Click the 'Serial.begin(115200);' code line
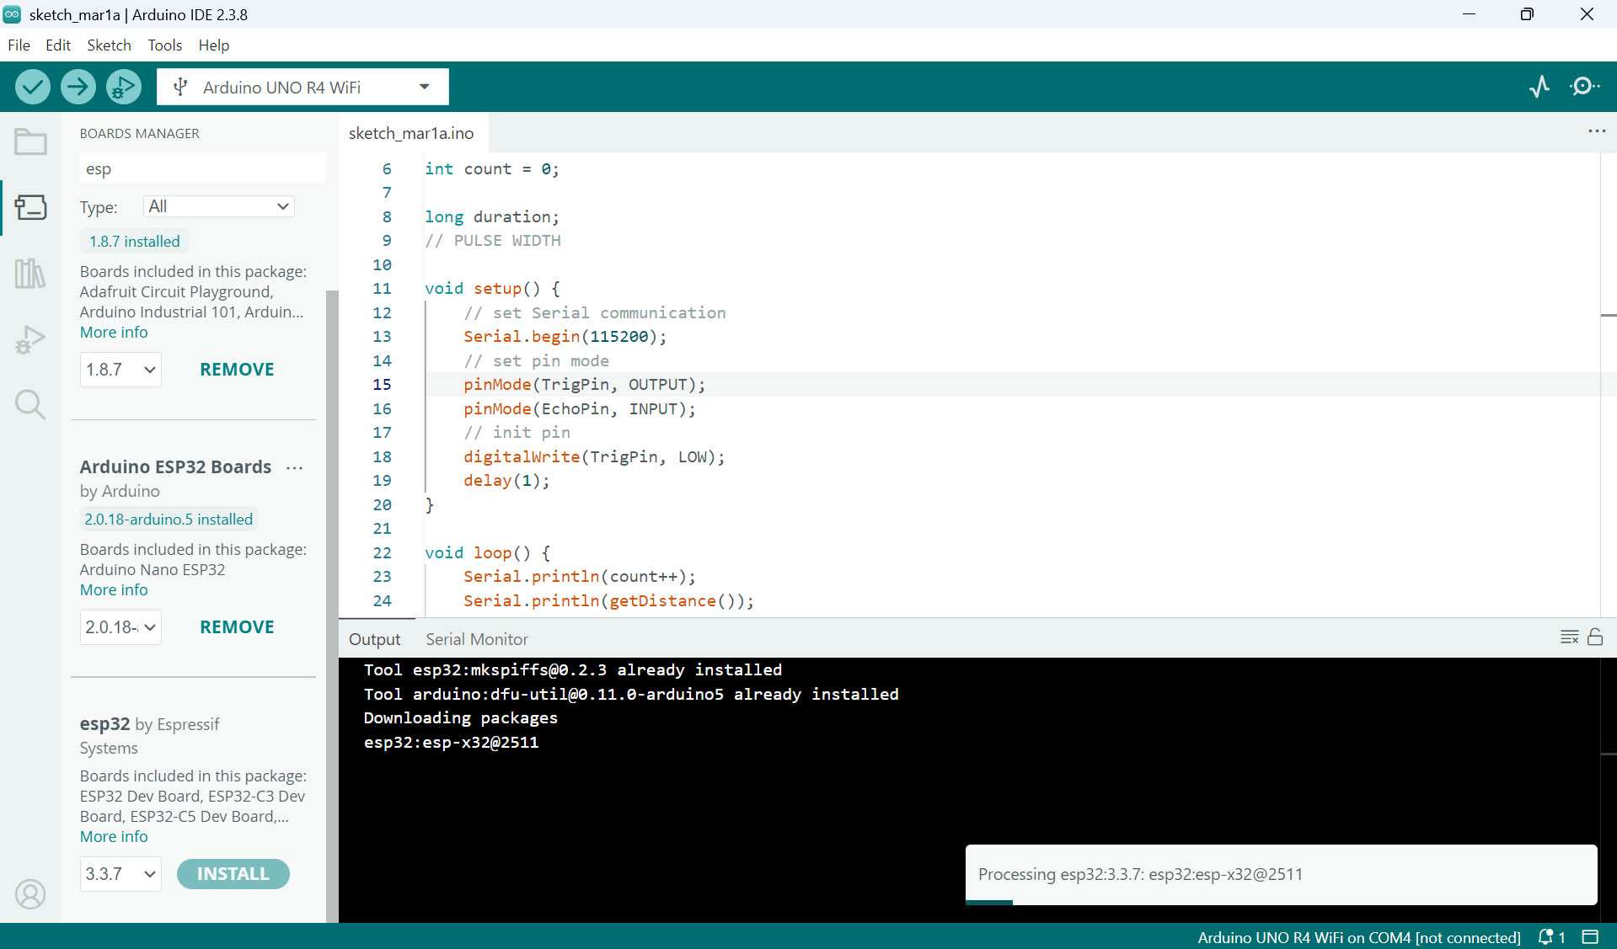Image resolution: width=1617 pixels, height=949 pixels. click(x=565, y=337)
